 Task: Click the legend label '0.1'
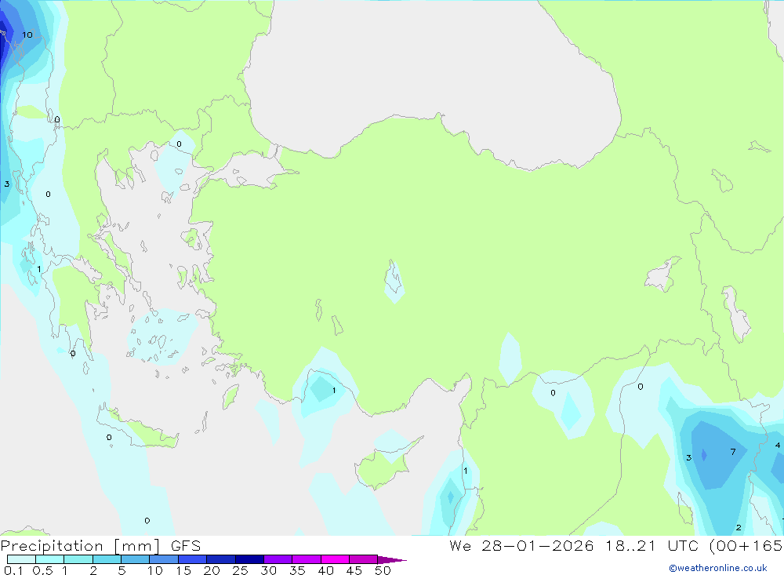[13, 570]
